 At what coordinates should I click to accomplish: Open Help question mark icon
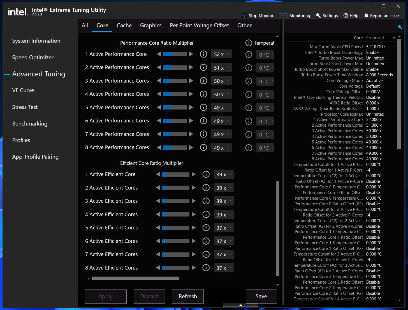(x=346, y=15)
